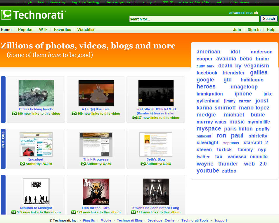279x223 pixels.
Task: Click '190 new links to this video'
Action: pyautogui.click(x=39, y=114)
